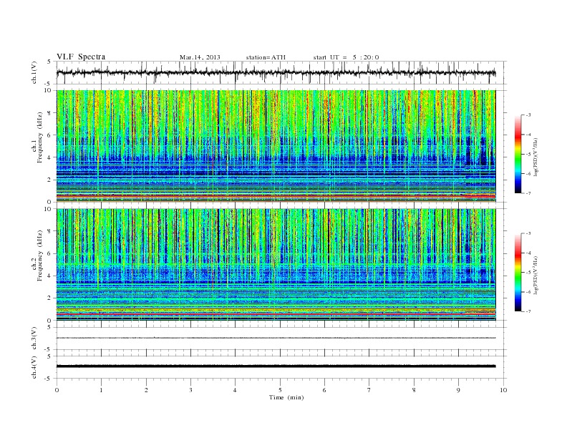This screenshot has height=438, width=567.
Task: Click the 'Time (min)' x-axis label
Action: tap(286, 397)
